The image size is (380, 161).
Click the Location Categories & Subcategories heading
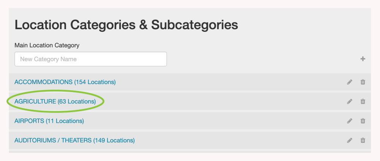126,25
